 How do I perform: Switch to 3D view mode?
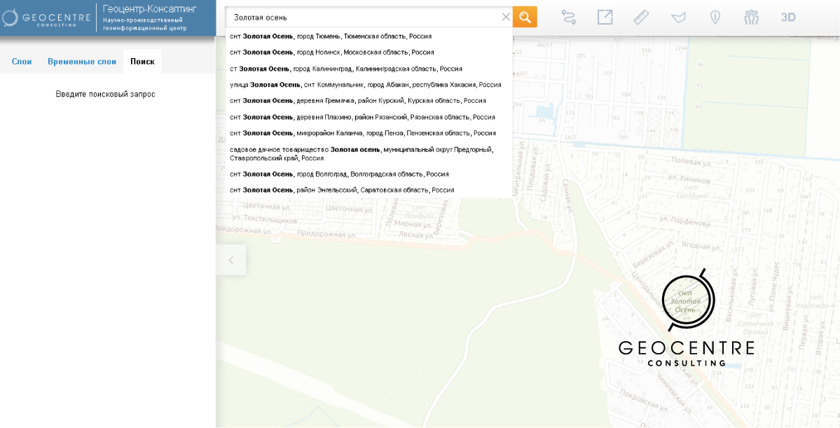coord(788,17)
